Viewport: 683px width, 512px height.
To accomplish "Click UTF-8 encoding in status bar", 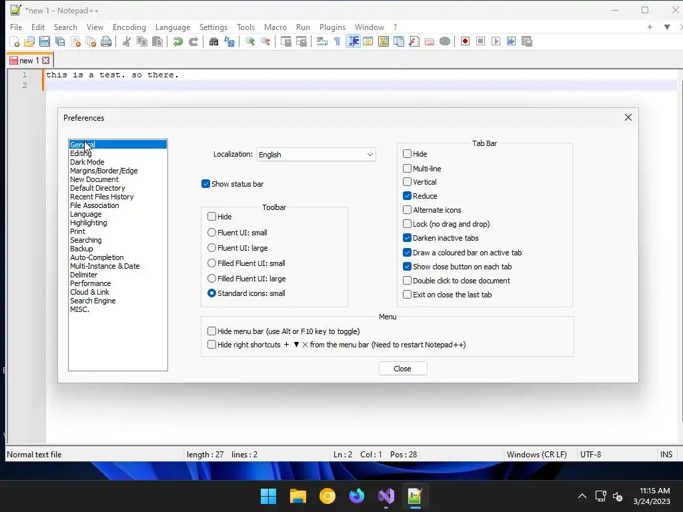I will point(591,455).
